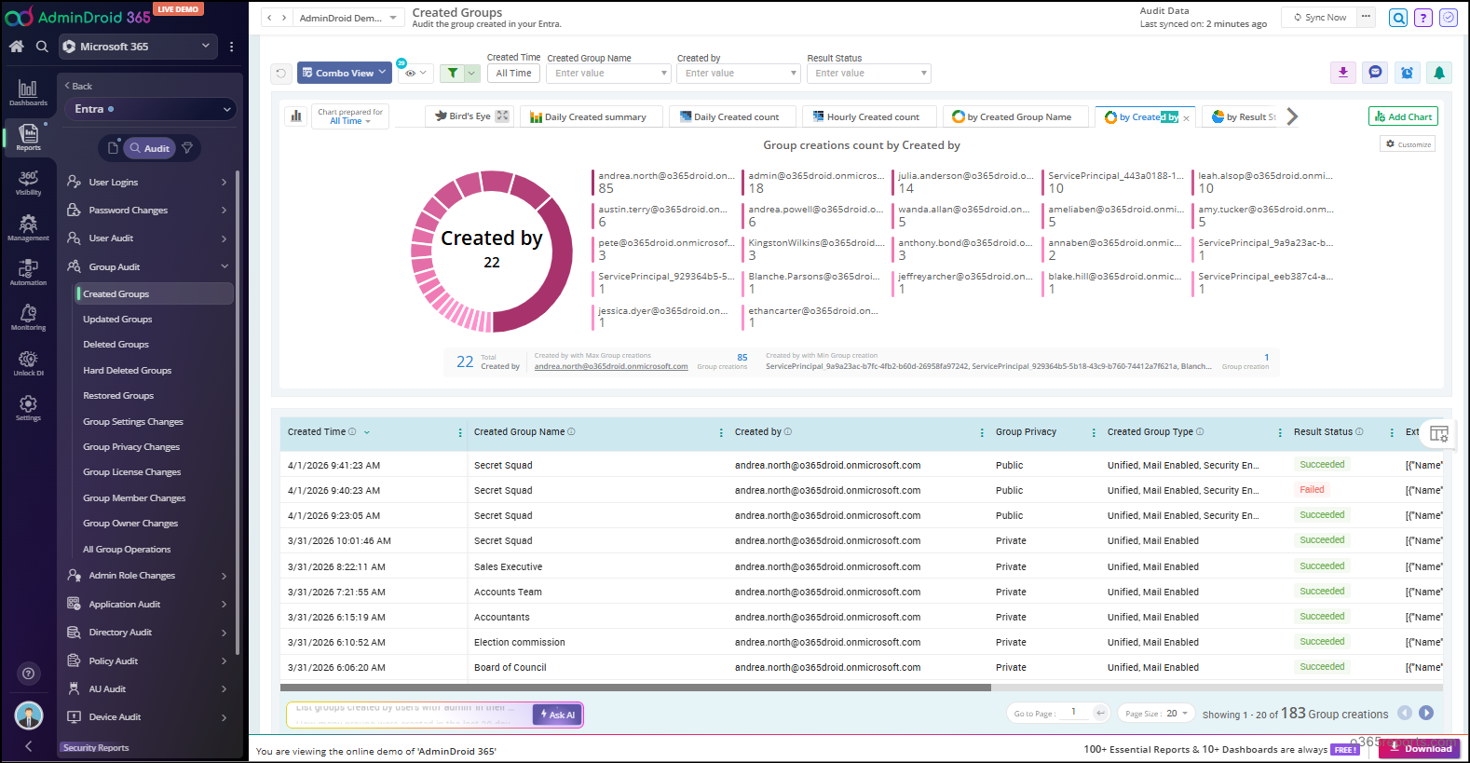Open the Microsoft 365 service dropdown
1470x763 pixels.
tap(137, 46)
